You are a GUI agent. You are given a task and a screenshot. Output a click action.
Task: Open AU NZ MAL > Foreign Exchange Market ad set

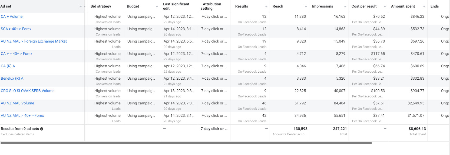34,41
